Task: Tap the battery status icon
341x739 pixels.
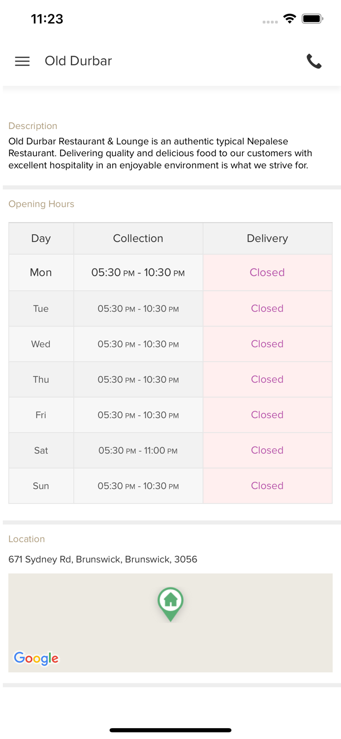Action: [x=312, y=19]
